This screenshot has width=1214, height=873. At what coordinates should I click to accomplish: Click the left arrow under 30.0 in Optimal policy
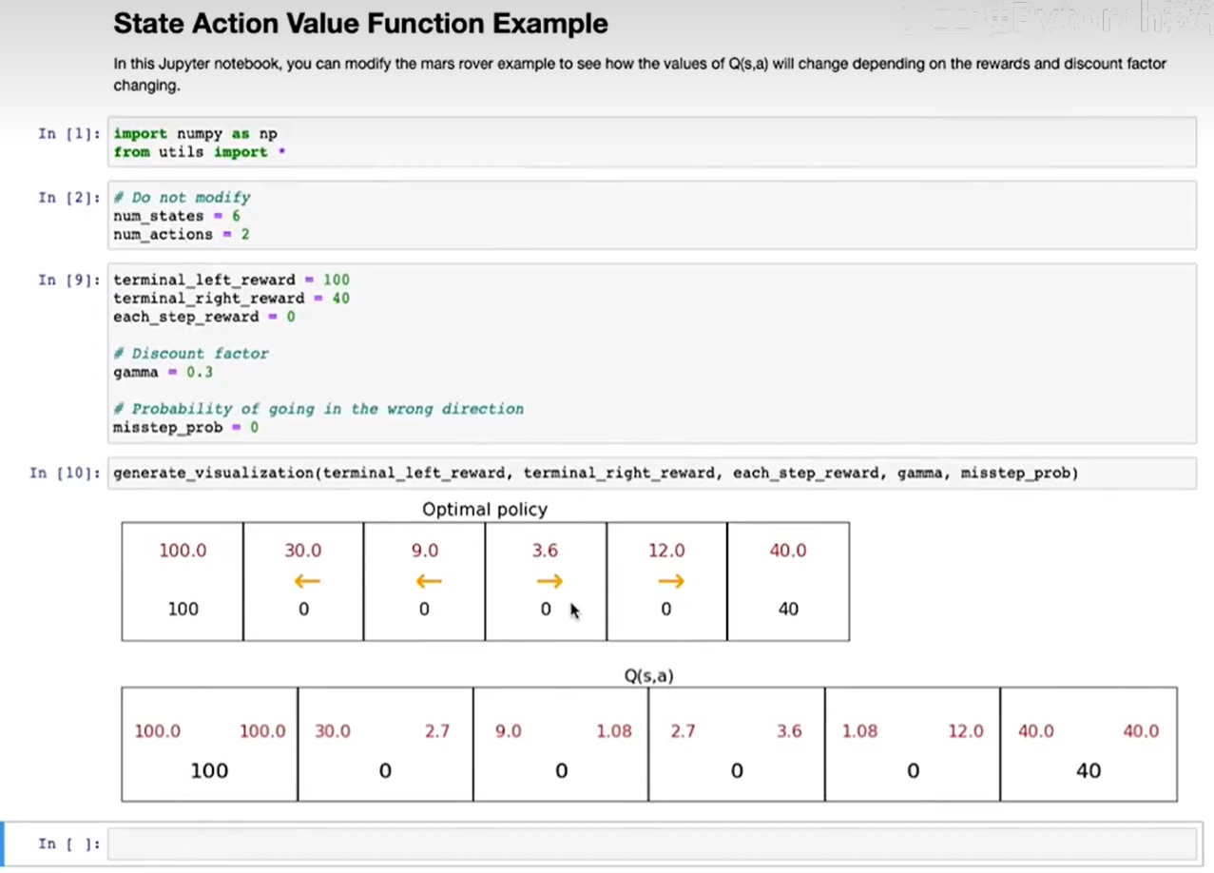[x=307, y=581]
